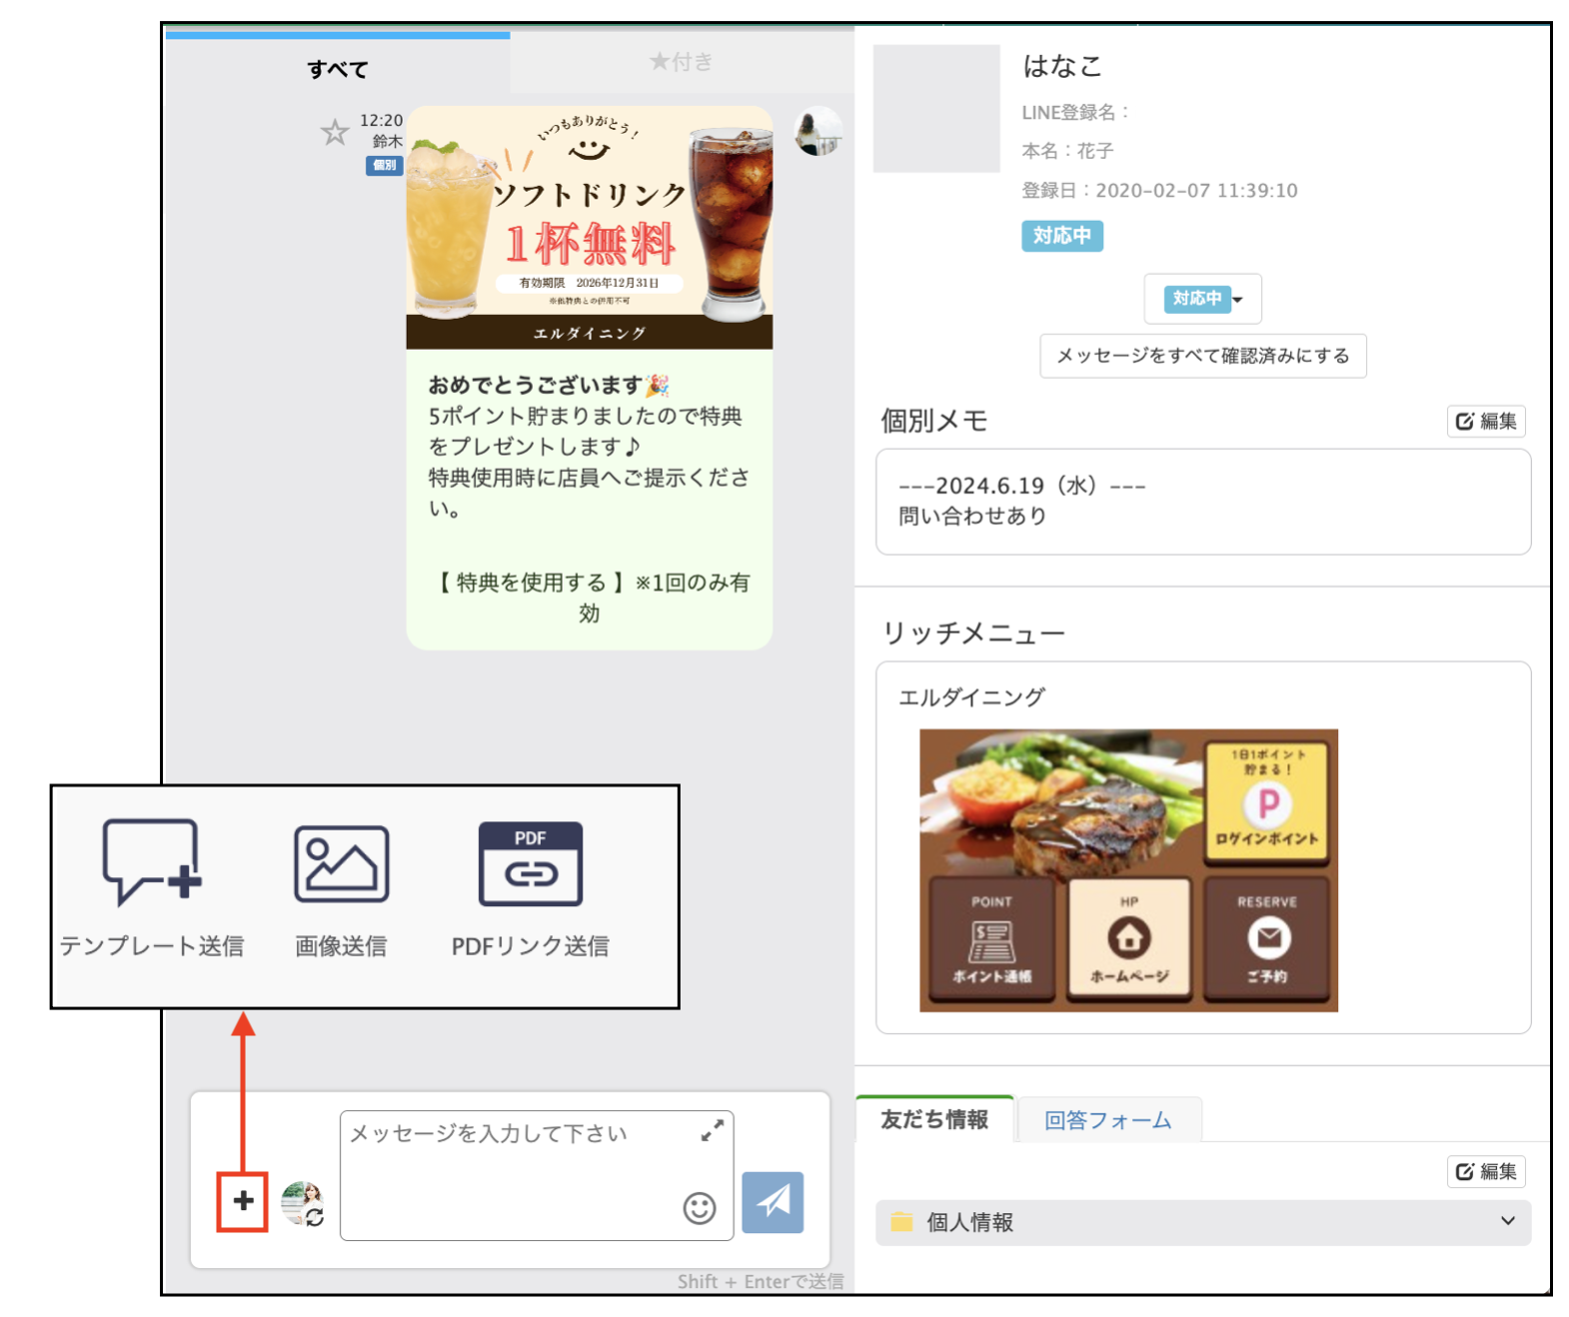Expand the message input area

712,1131
